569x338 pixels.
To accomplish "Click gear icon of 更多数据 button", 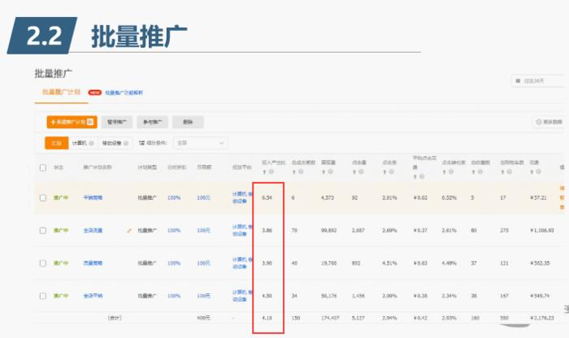I will pos(538,122).
